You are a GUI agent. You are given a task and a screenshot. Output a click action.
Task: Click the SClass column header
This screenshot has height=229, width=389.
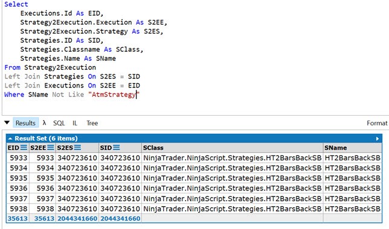232,148
